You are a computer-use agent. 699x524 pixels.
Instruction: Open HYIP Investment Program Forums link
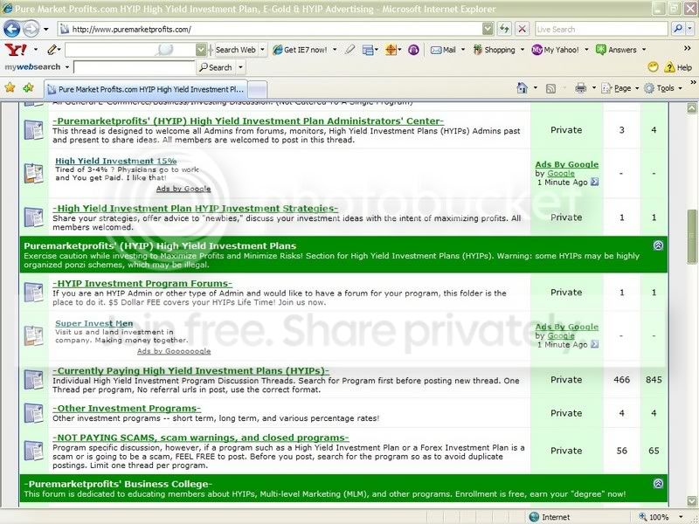(x=142, y=283)
